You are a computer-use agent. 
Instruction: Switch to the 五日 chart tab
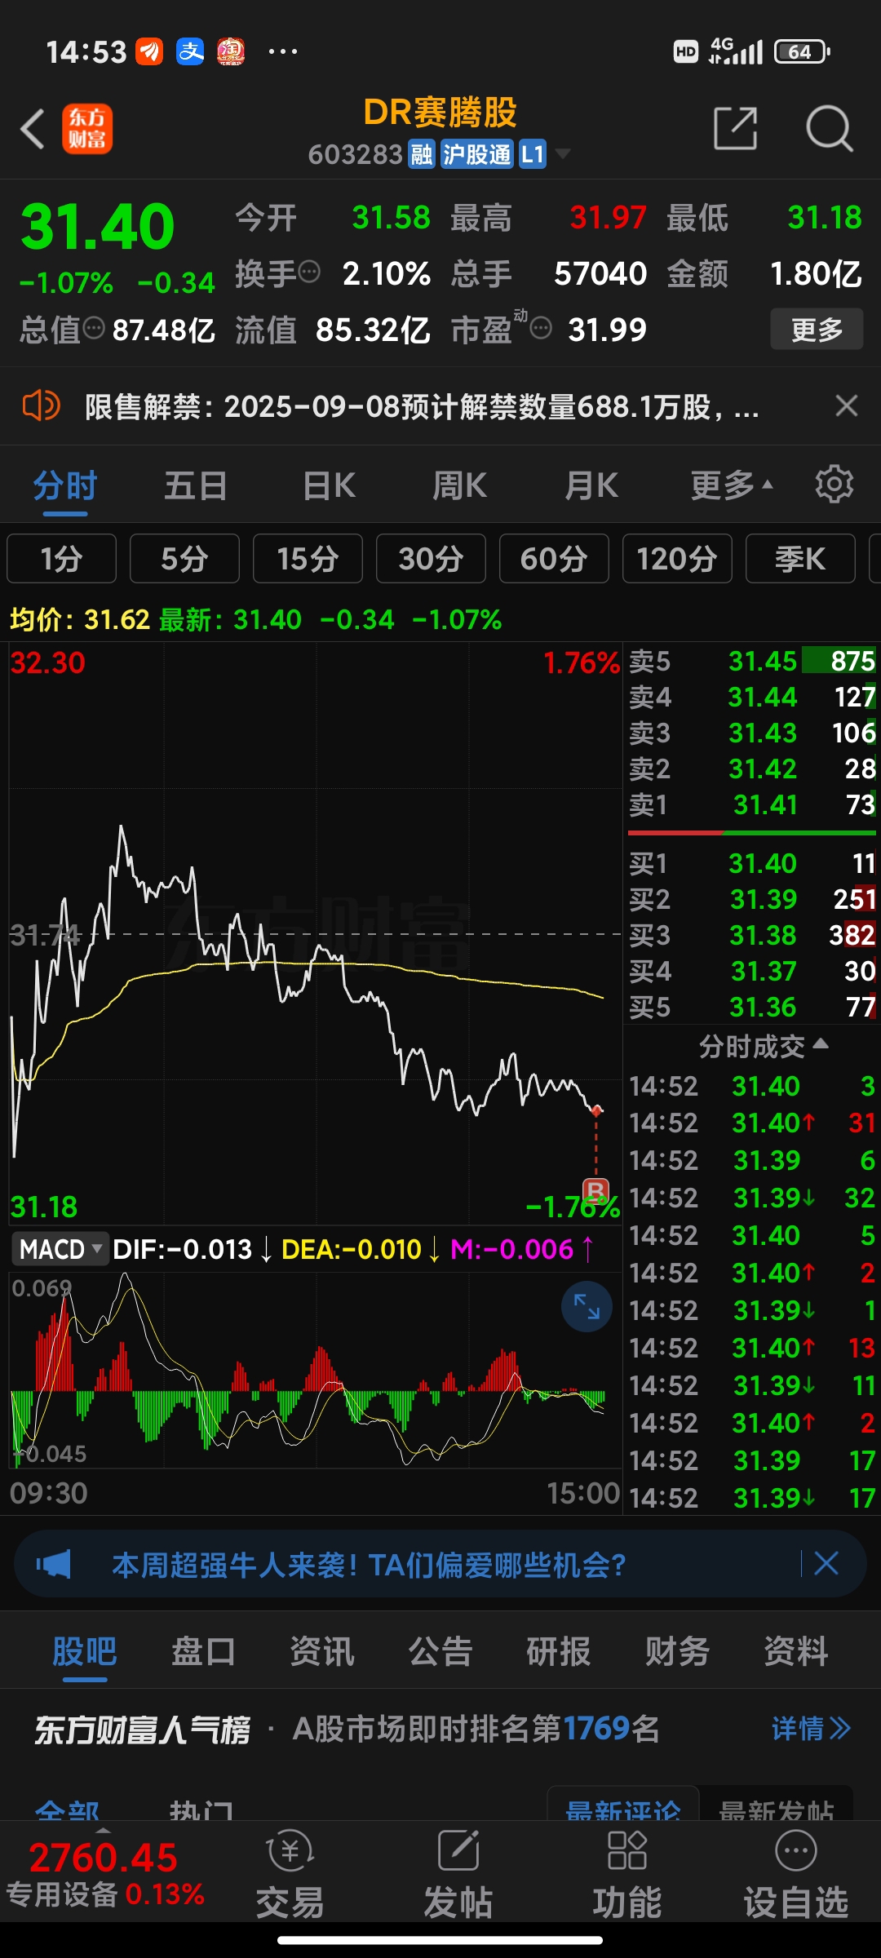point(196,486)
